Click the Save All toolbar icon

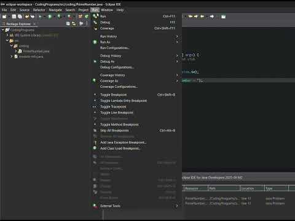click(20, 17)
